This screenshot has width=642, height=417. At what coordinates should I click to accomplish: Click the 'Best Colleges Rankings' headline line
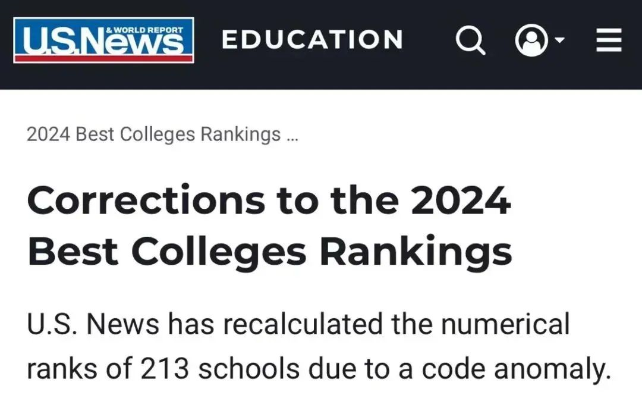(x=269, y=251)
